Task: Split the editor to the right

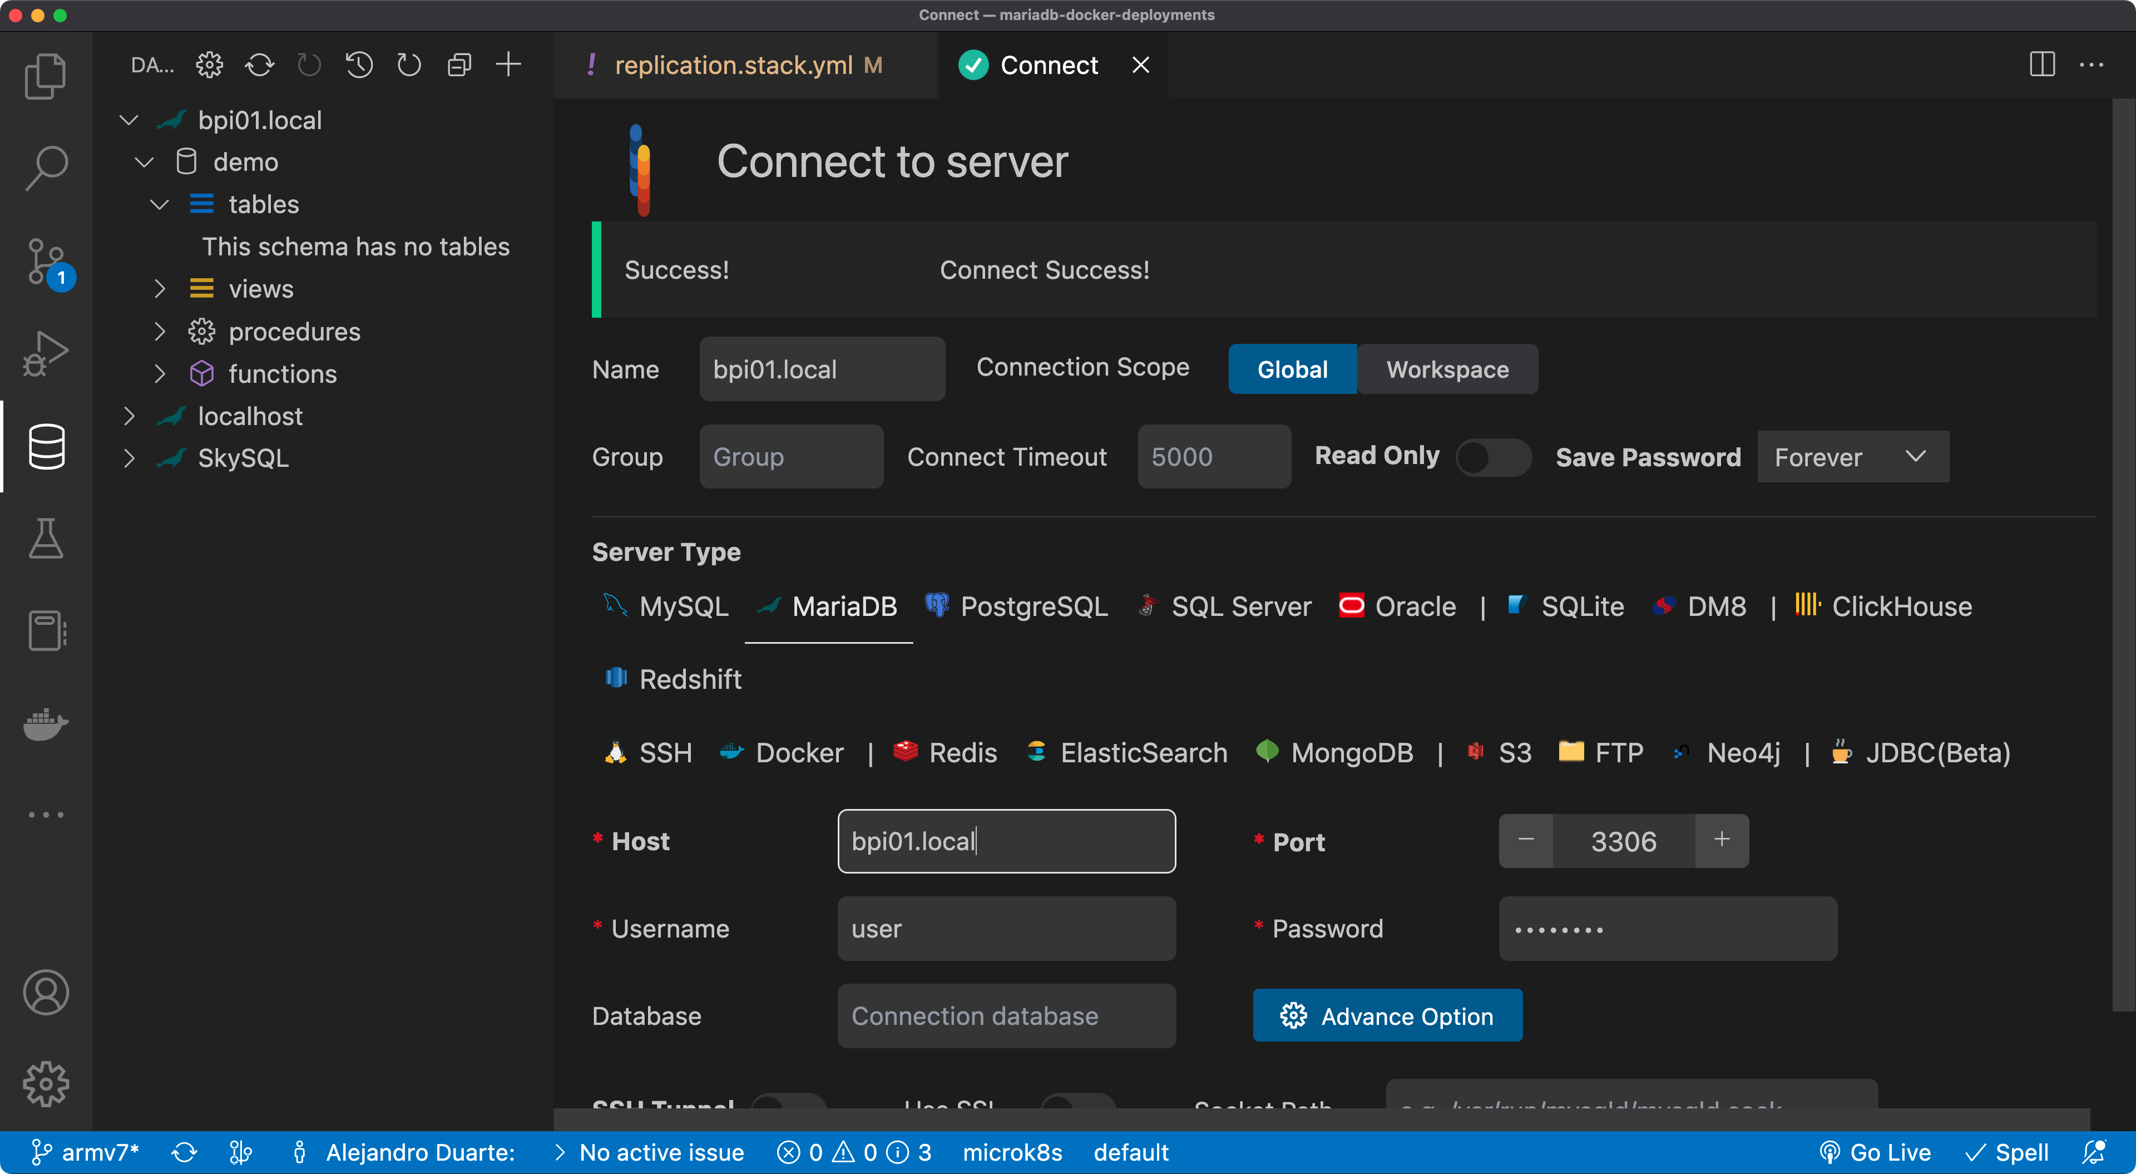Action: 2041,65
